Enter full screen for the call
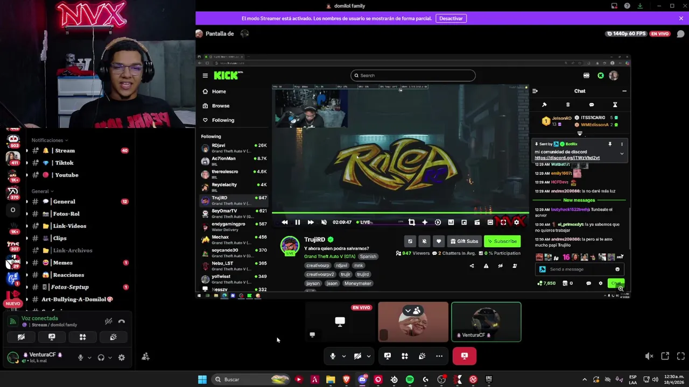Screen dimensions: 689x387 [681, 356]
